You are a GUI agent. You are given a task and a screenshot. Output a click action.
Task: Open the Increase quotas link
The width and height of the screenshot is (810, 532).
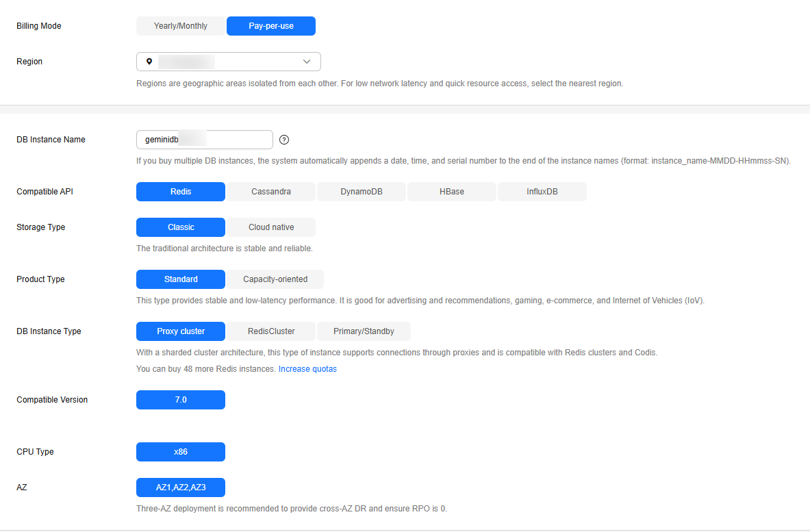(307, 369)
